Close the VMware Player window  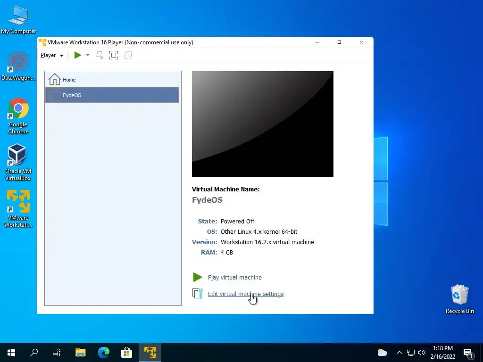362,42
